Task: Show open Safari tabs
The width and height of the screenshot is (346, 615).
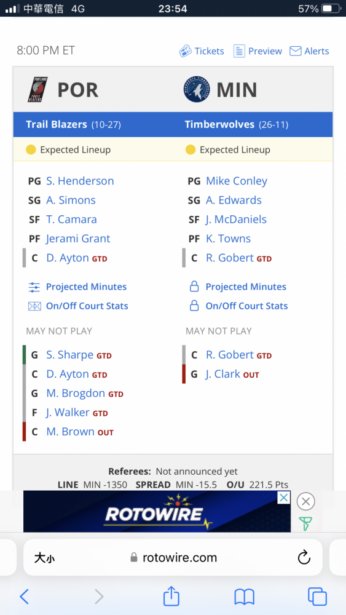Action: [x=317, y=597]
